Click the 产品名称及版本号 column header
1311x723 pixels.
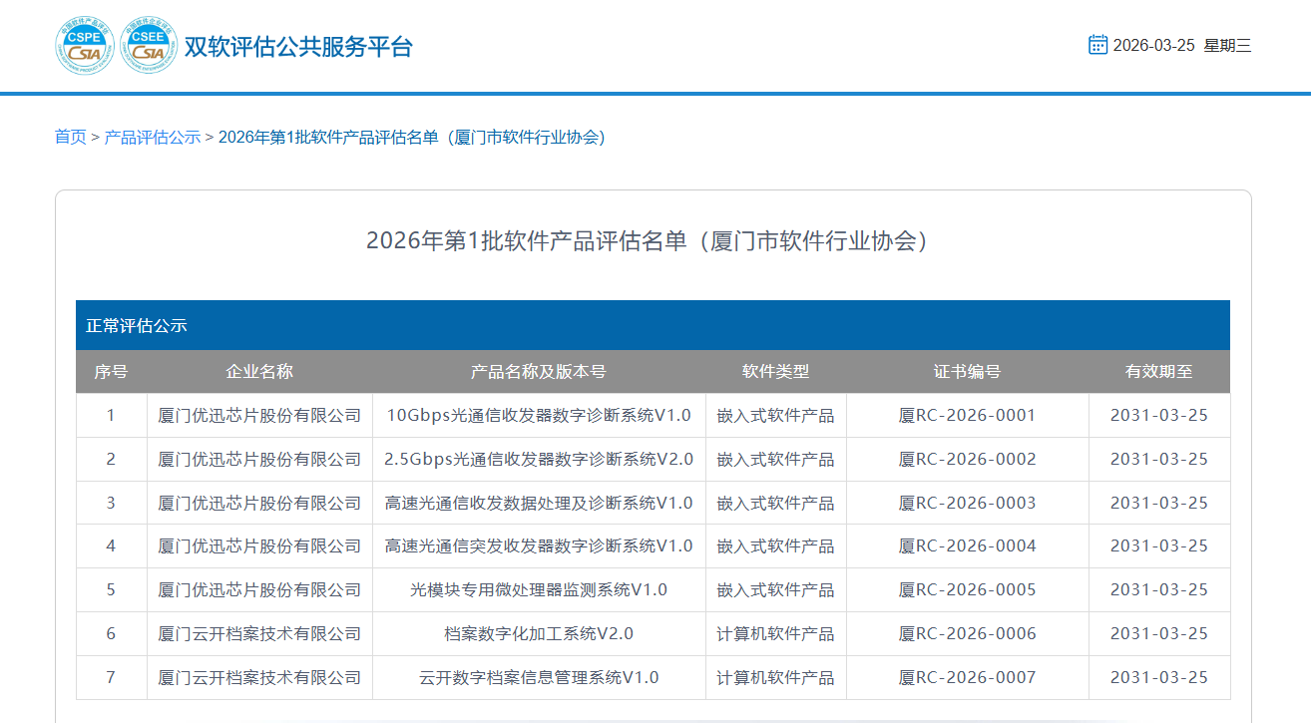coord(539,372)
